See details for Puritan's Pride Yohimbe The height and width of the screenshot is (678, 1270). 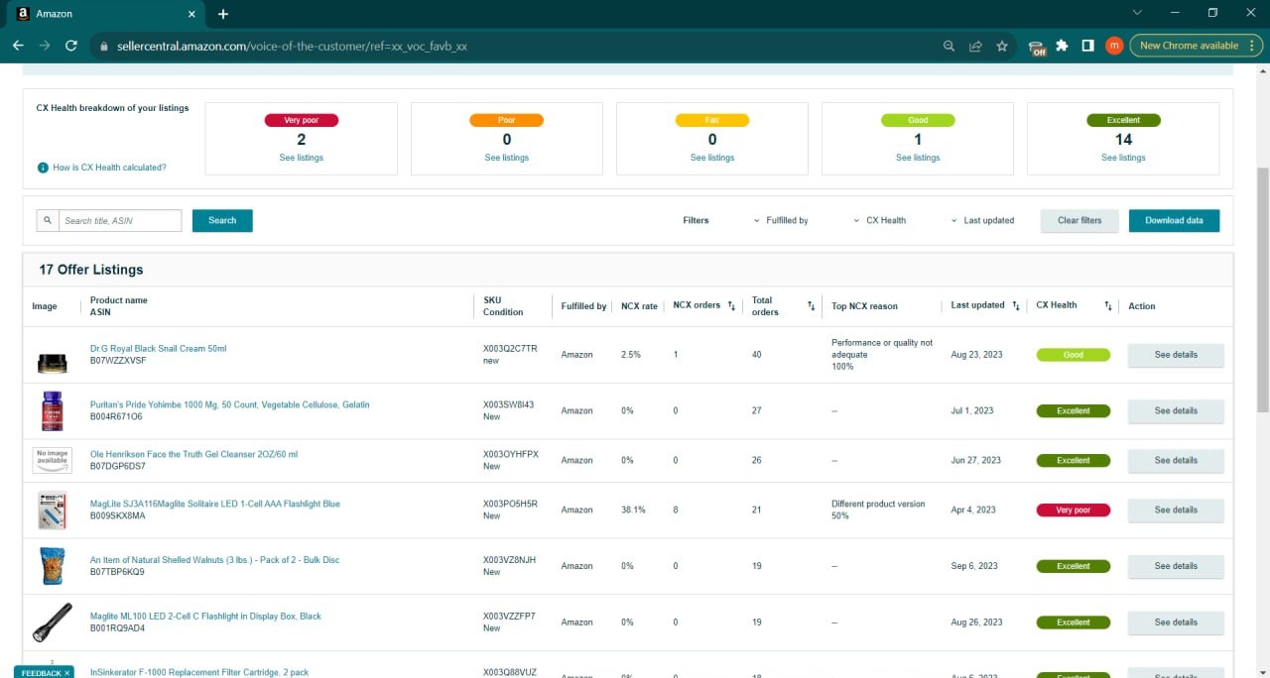(x=1176, y=410)
